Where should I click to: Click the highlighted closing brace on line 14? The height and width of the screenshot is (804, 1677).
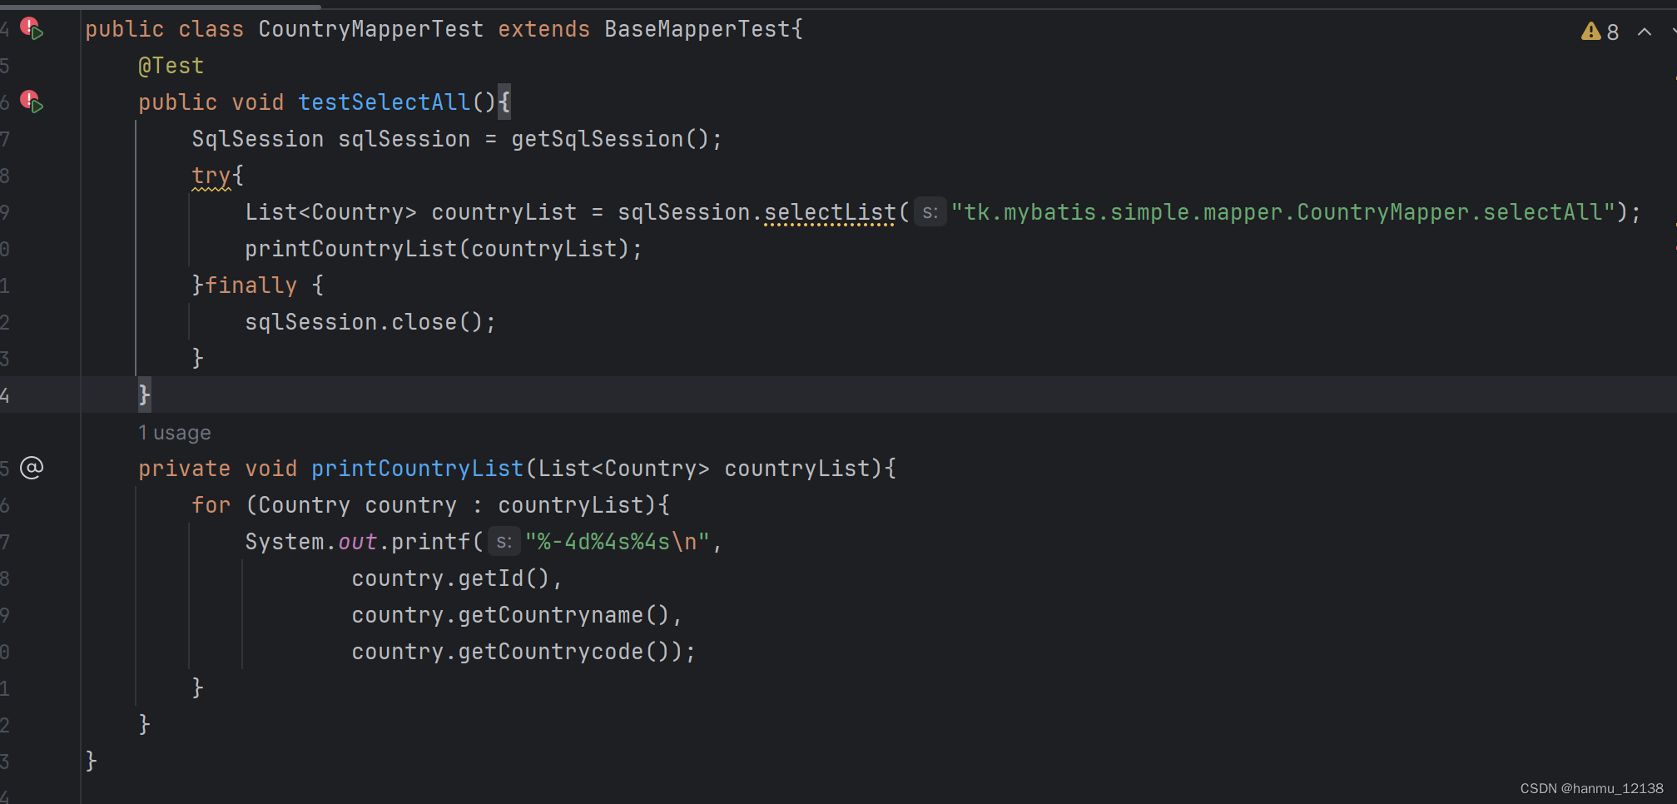tap(144, 395)
